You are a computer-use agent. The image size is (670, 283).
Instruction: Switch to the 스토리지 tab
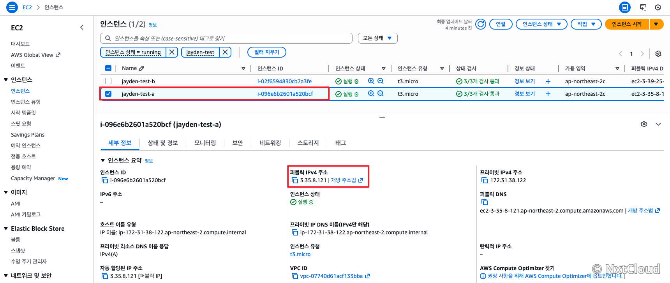(x=308, y=143)
